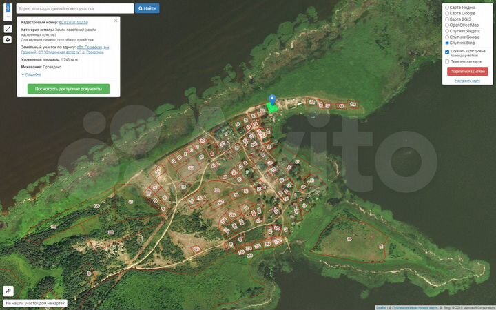Close the cadastral info popup
This screenshot has width=496, height=310.
tap(116, 21)
